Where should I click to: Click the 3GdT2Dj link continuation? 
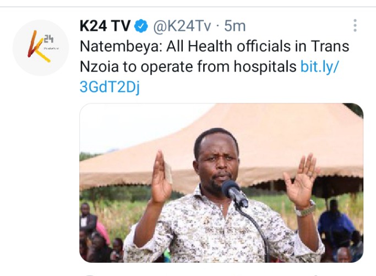[110, 87]
